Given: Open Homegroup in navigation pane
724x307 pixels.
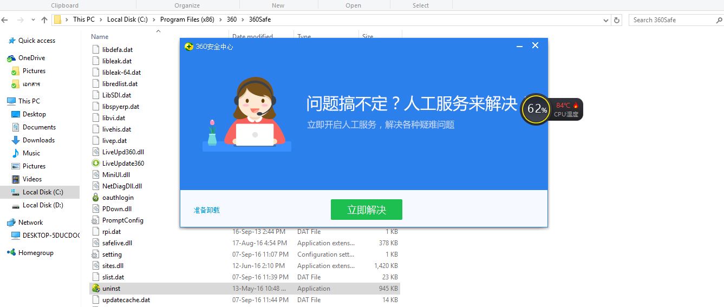Looking at the screenshot, I should pos(36,253).
